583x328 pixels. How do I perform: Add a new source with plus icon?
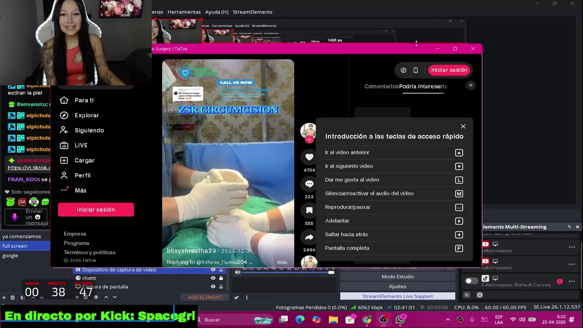77,297
